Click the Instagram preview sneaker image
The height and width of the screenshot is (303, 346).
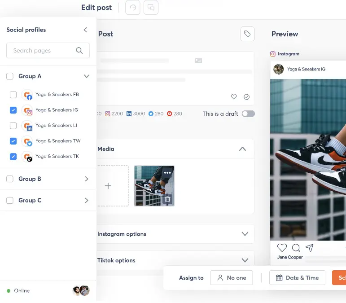click(x=308, y=160)
